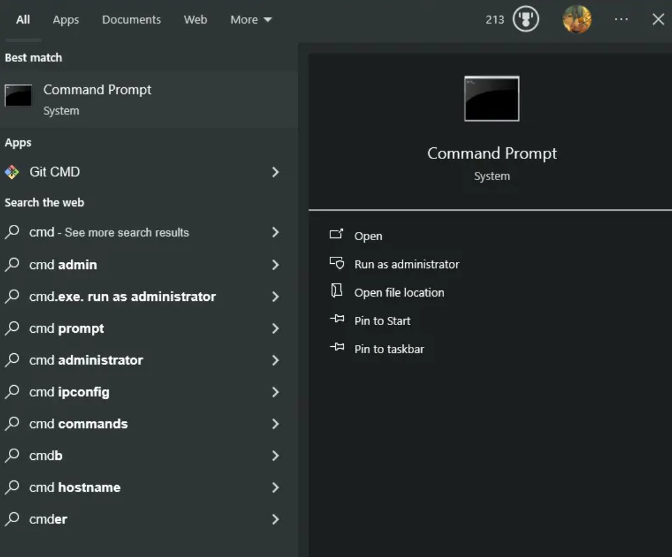
Task: Expand arrow beside 'cmd commands'
Action: pos(275,424)
